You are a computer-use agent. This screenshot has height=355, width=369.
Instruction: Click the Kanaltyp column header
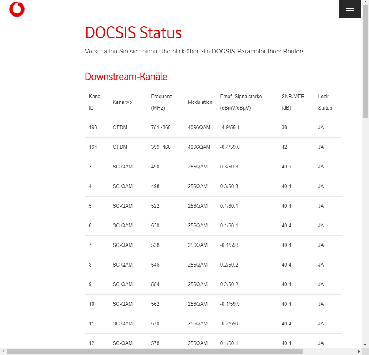coord(122,102)
